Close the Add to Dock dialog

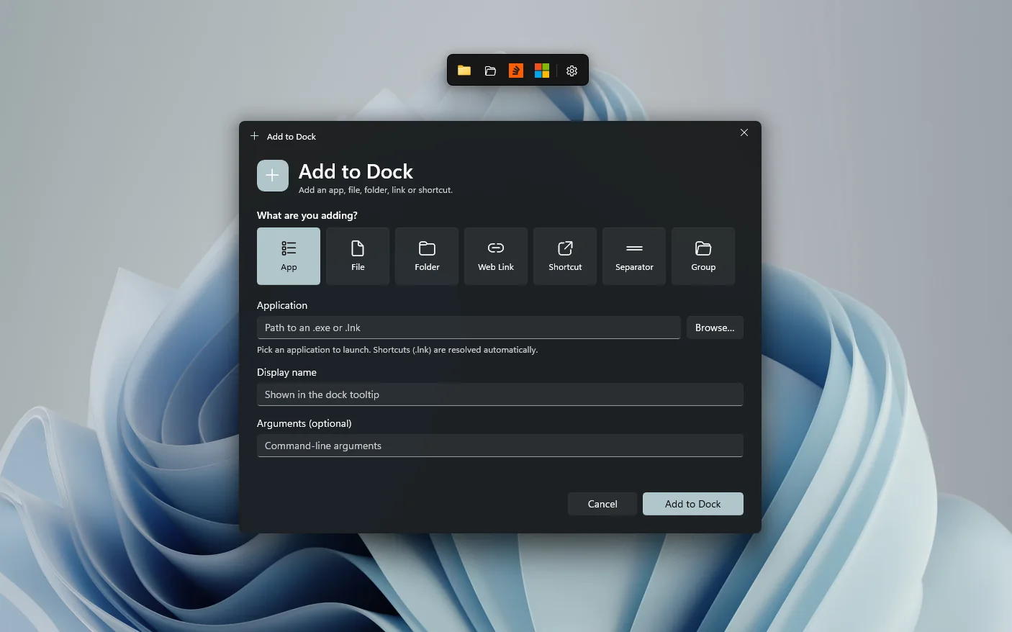pyautogui.click(x=744, y=132)
